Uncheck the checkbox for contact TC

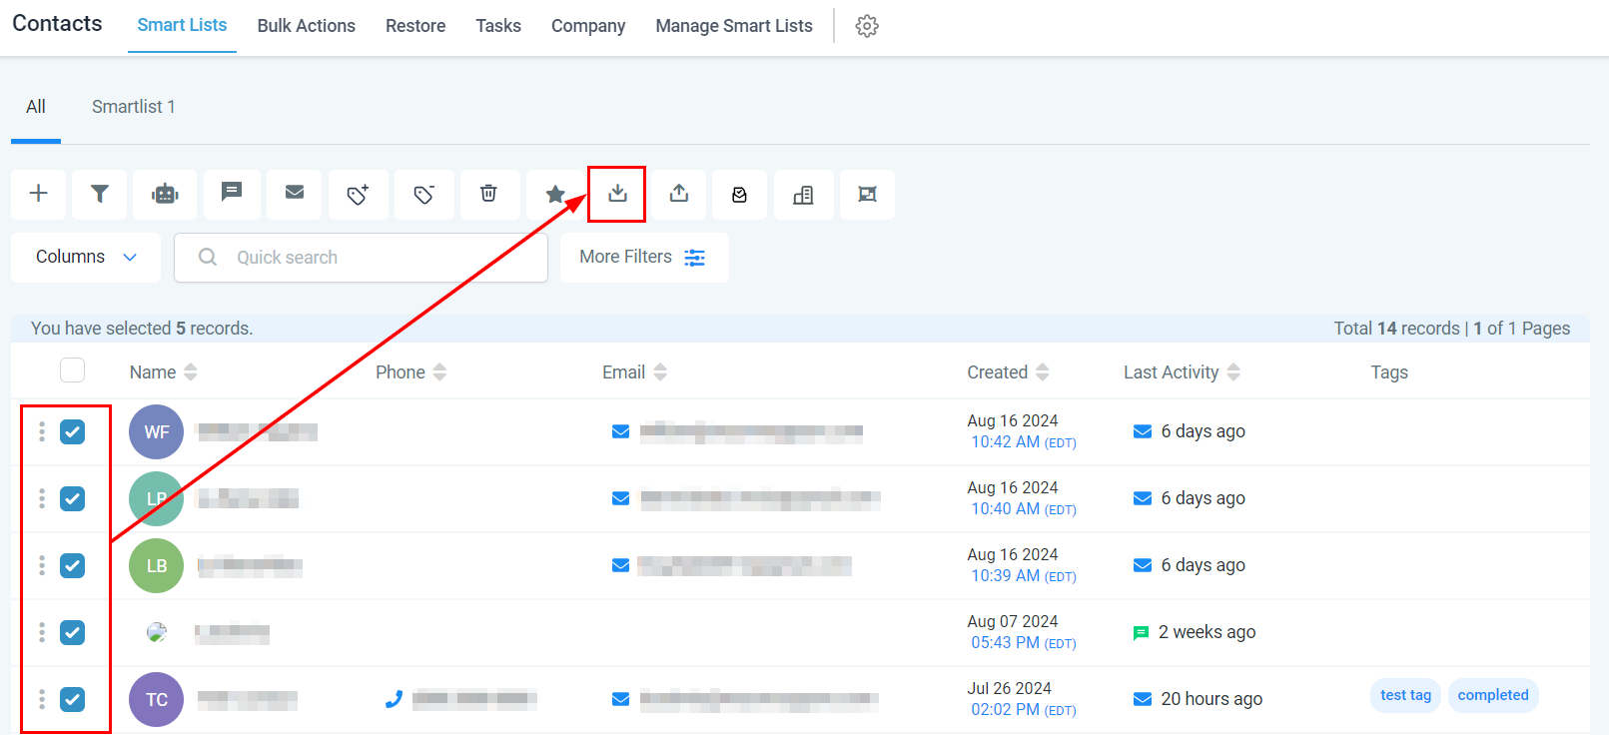coord(72,699)
